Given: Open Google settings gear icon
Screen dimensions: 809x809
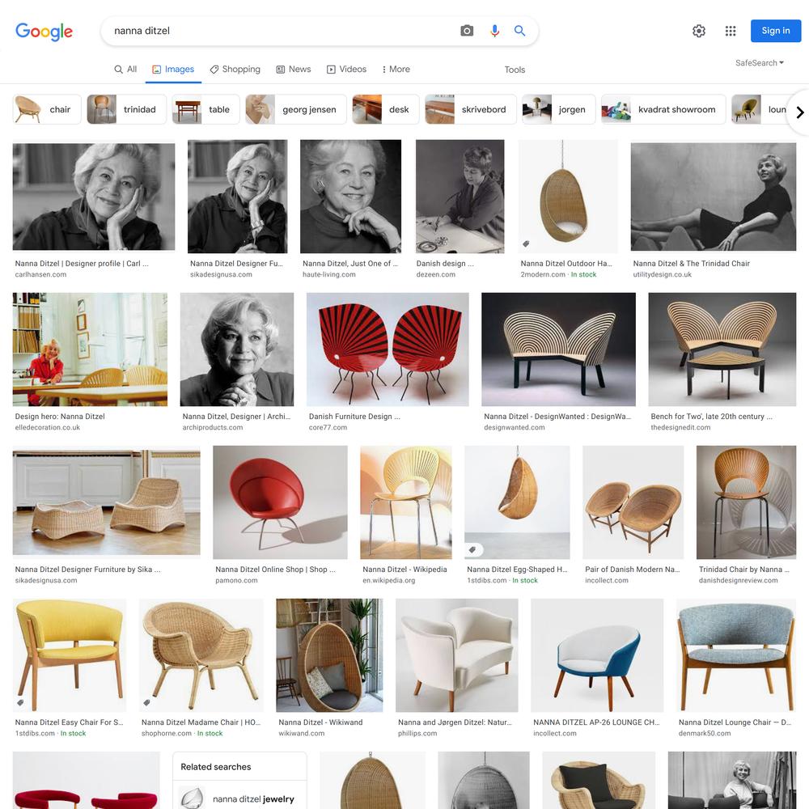Looking at the screenshot, I should [x=699, y=31].
